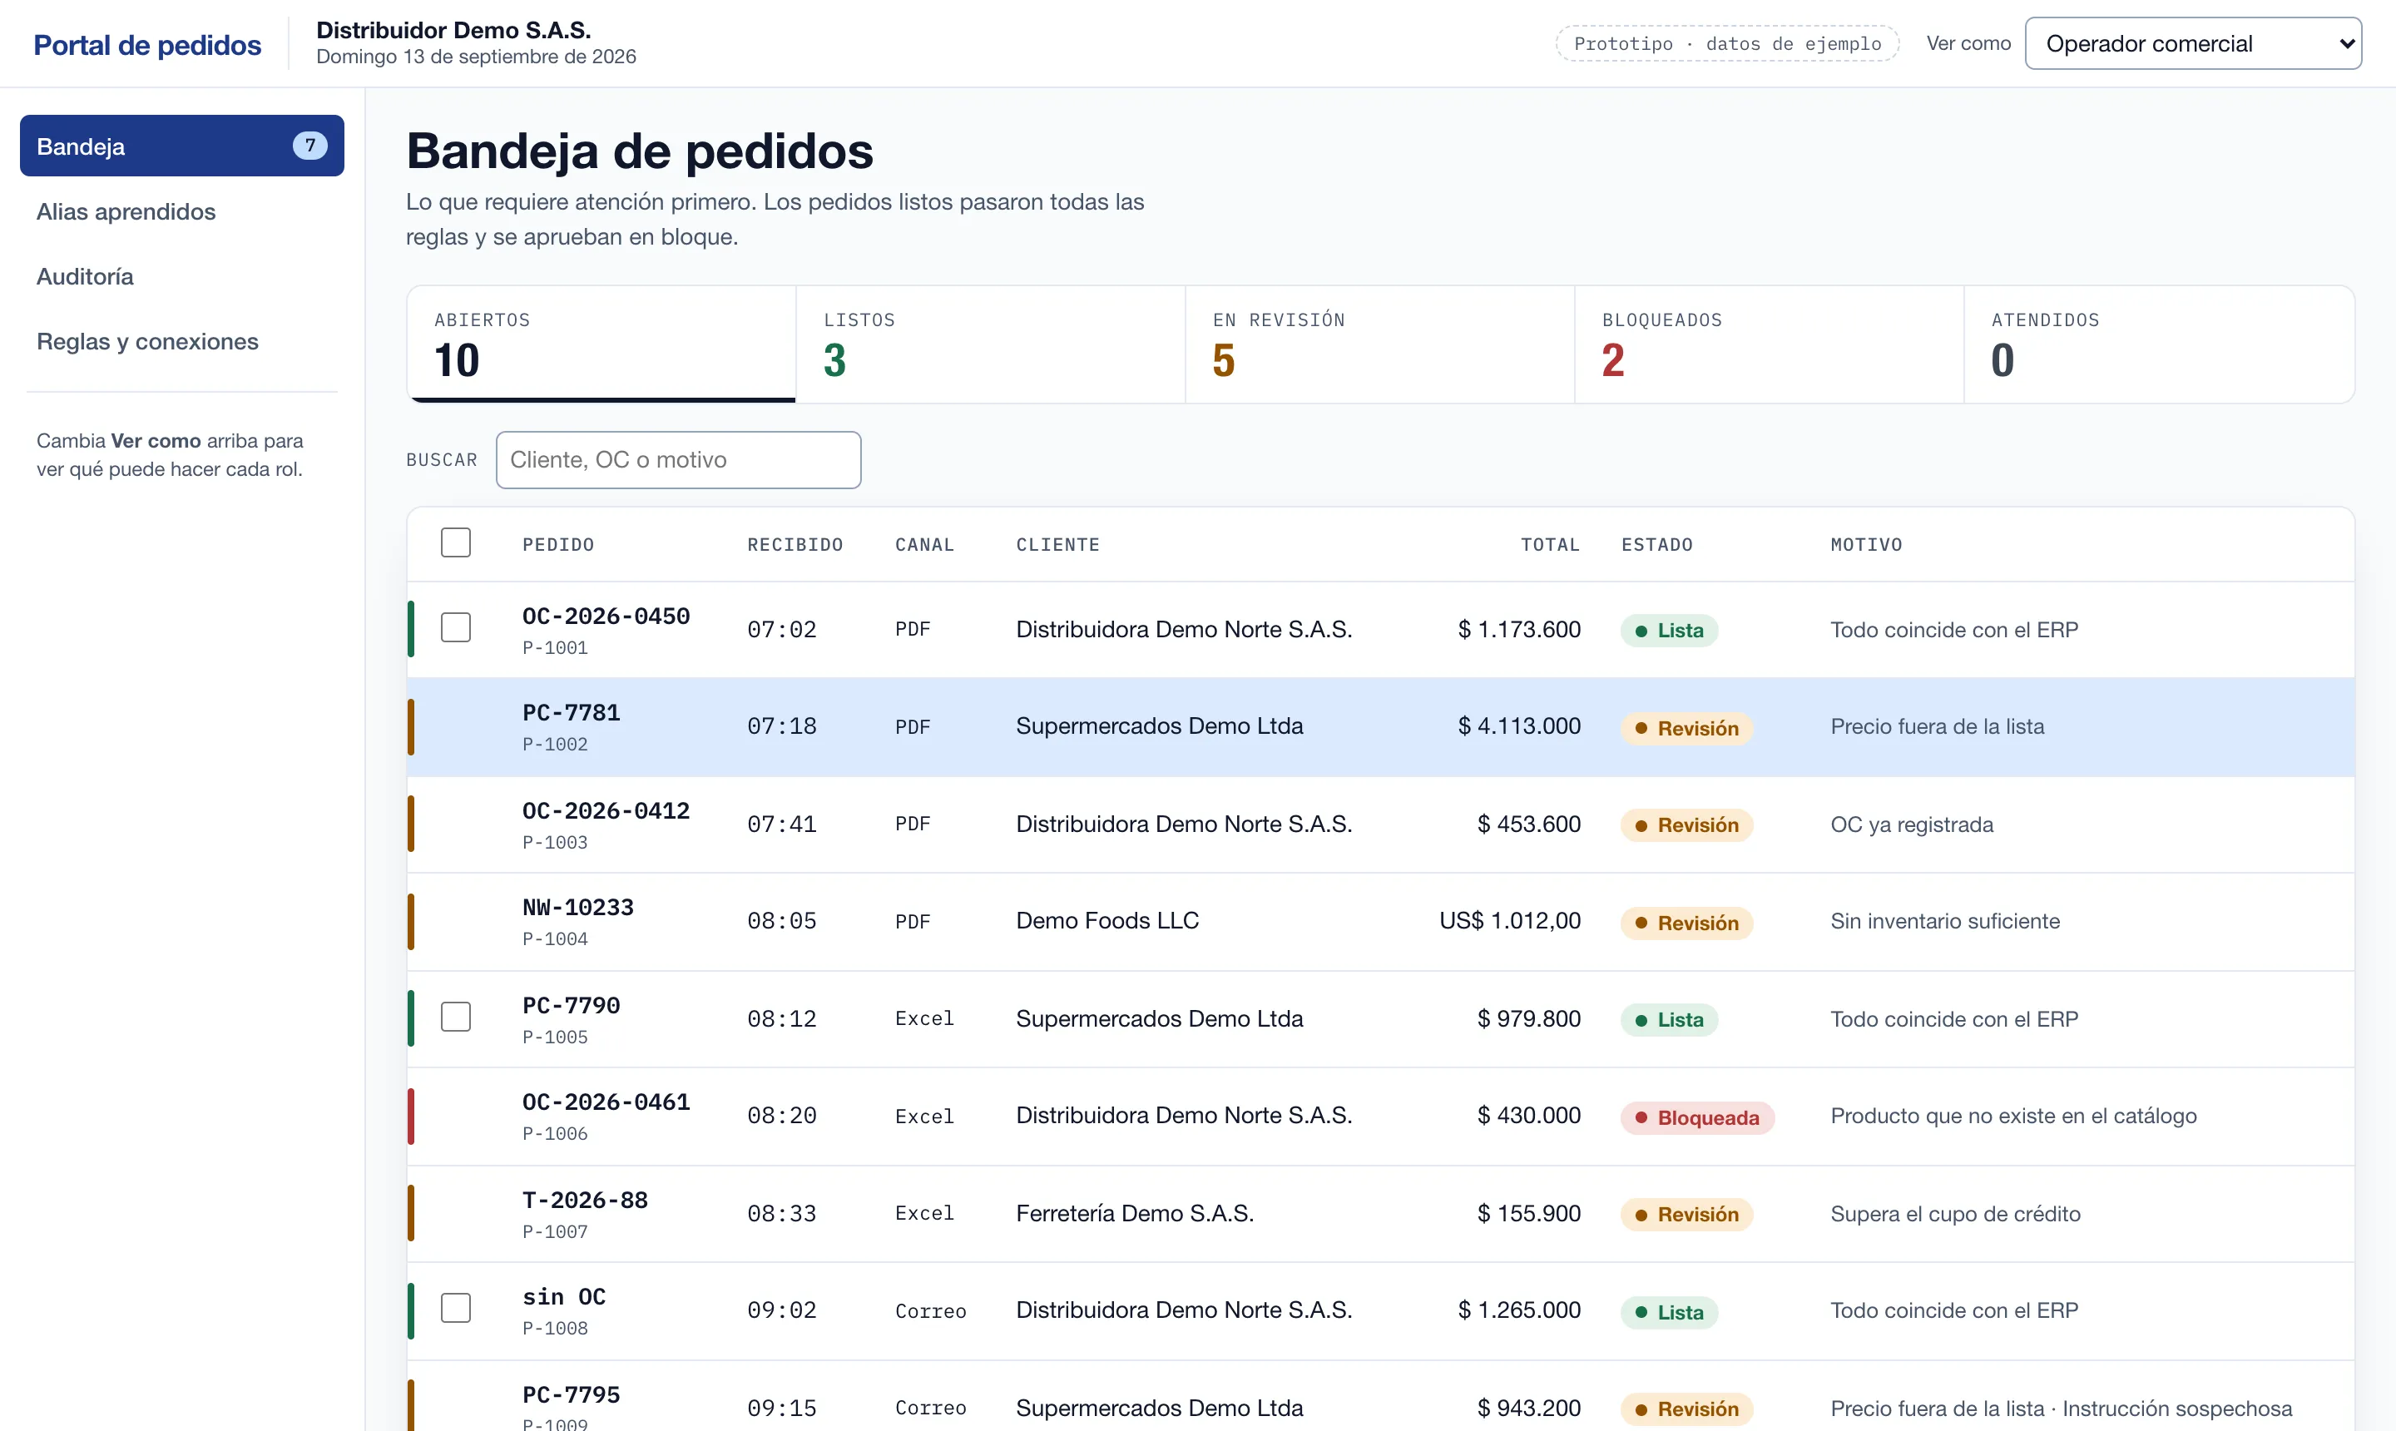Image resolution: width=2396 pixels, height=1431 pixels.
Task: Check the box for the sin OC order
Action: [456, 1309]
